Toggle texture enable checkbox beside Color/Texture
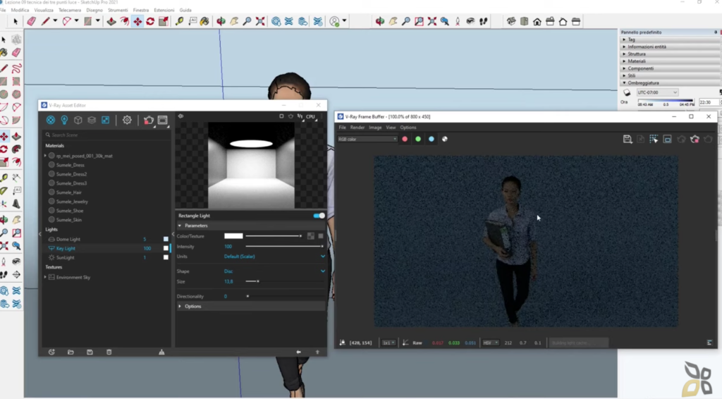Image resolution: width=722 pixels, height=399 pixels. [321, 236]
